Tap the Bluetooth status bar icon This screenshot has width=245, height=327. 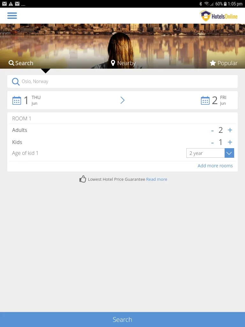pos(200,4)
